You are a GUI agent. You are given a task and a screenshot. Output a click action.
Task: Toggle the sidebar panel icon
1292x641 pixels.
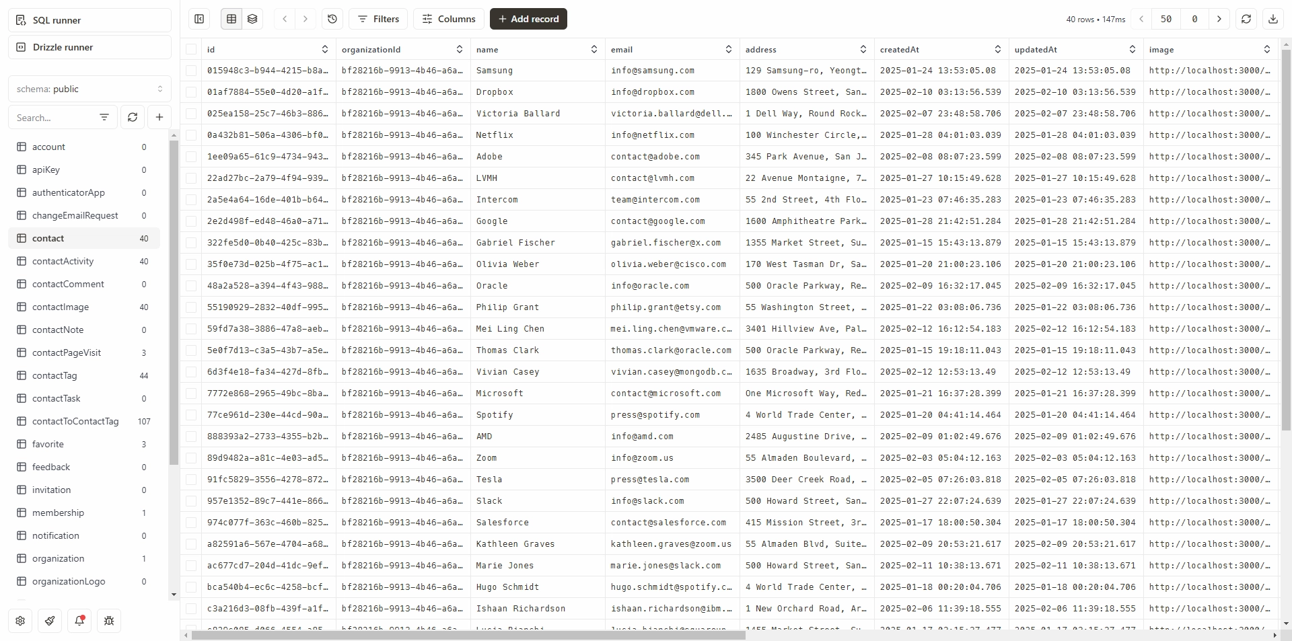point(199,19)
